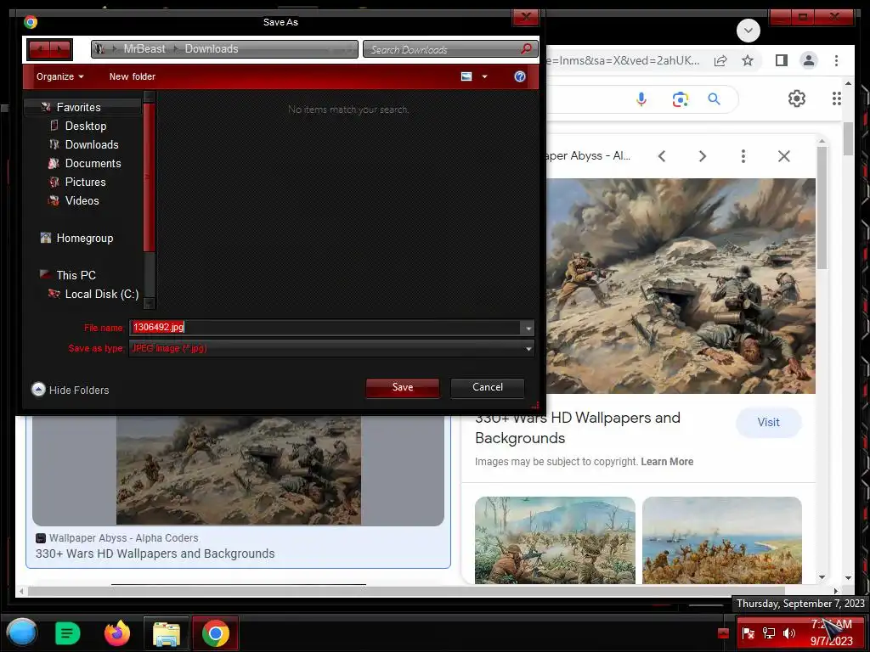
Task: Open Action Center flag tray icon
Action: [x=748, y=633]
